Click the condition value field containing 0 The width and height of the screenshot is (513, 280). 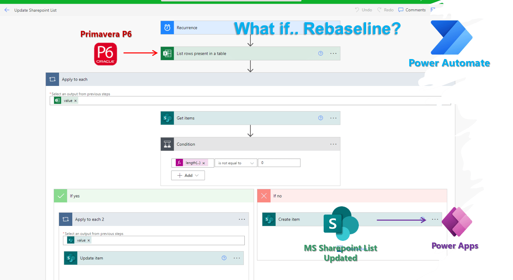tap(279, 163)
